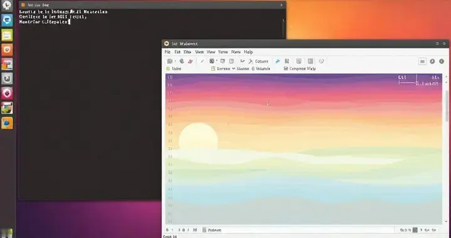Expand the chevron in the second toolbar row
Screen dimensions: 451x238
234,68
